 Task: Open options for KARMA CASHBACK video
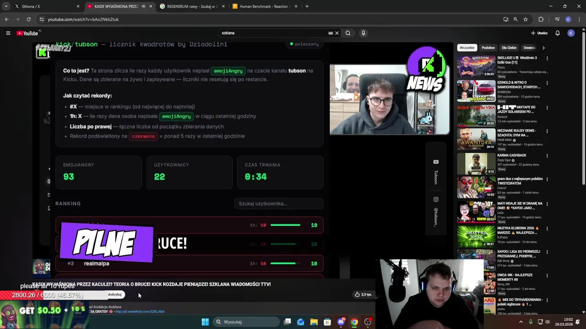tap(547, 156)
